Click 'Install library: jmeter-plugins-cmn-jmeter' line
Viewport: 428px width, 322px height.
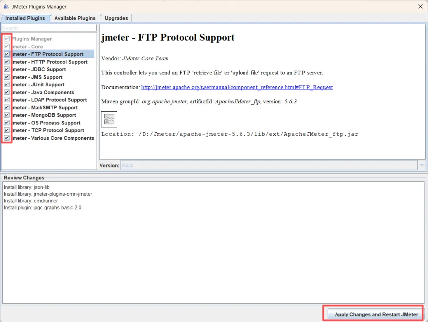coord(48,194)
